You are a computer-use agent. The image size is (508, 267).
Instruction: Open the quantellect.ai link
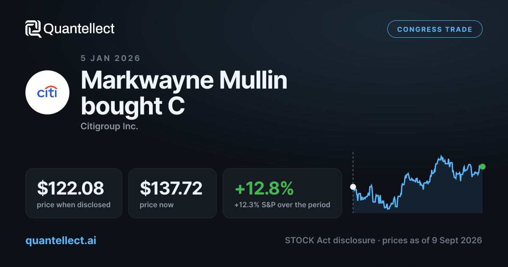61,240
